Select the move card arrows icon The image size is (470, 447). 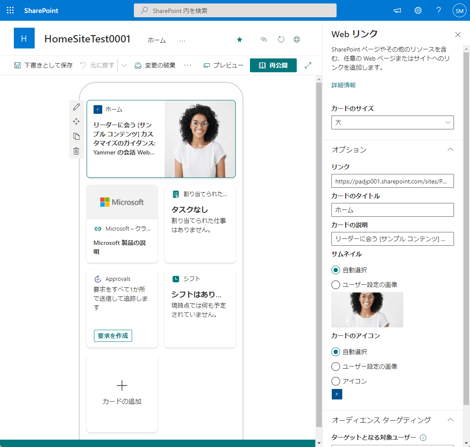[x=76, y=122]
